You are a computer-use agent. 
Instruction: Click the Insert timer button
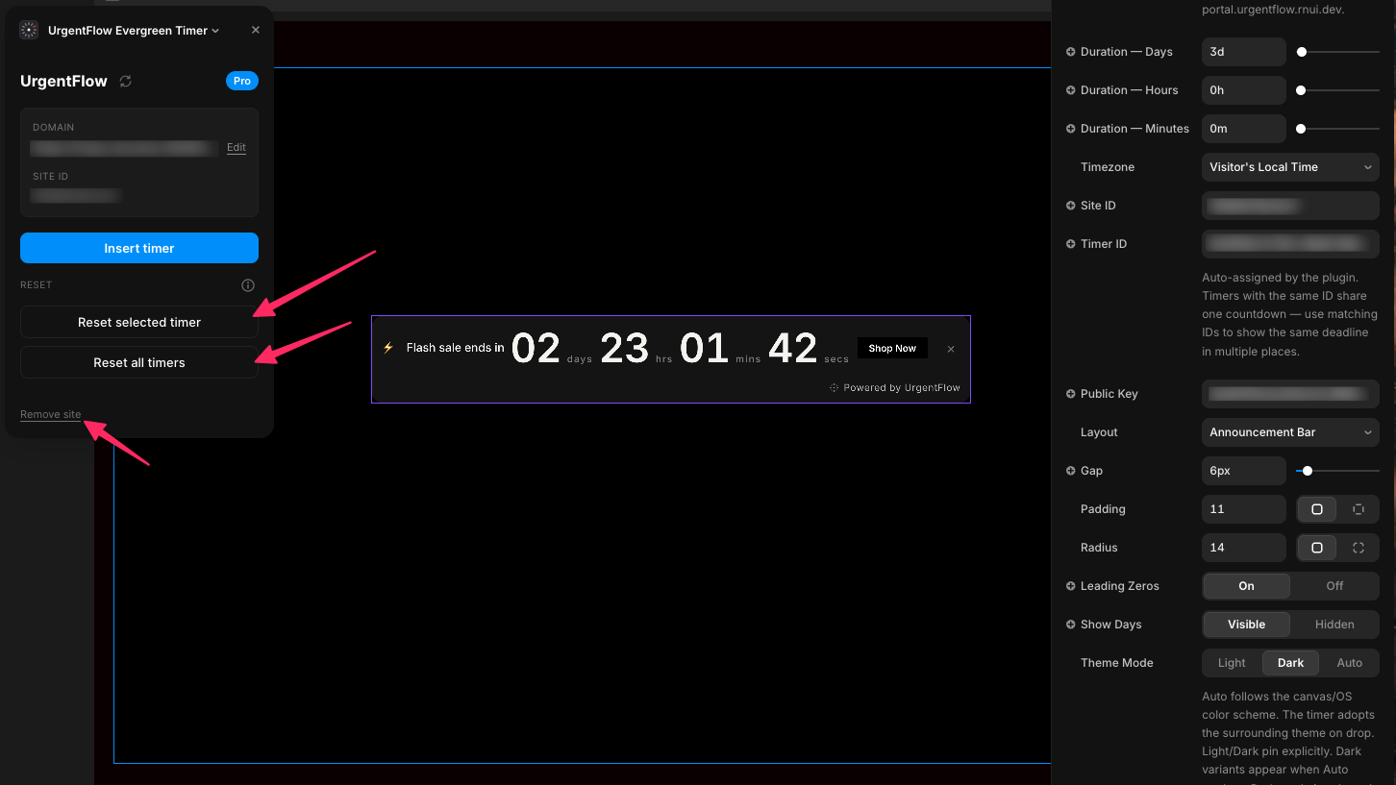click(x=139, y=248)
